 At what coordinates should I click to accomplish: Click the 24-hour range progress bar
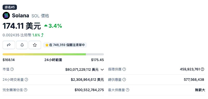click(53, 54)
